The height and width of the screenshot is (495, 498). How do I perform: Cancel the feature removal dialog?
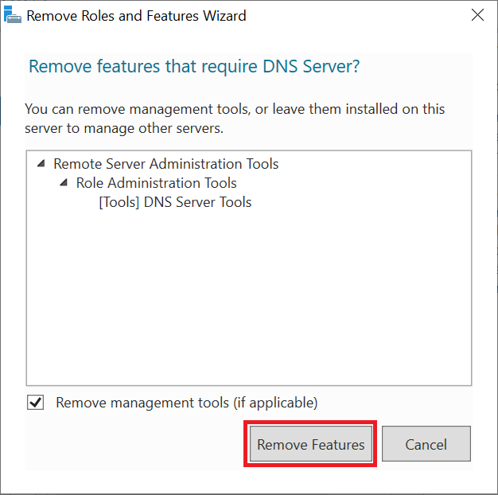pos(426,444)
